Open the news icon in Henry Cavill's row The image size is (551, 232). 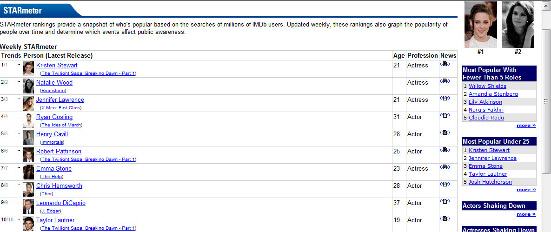(445, 133)
